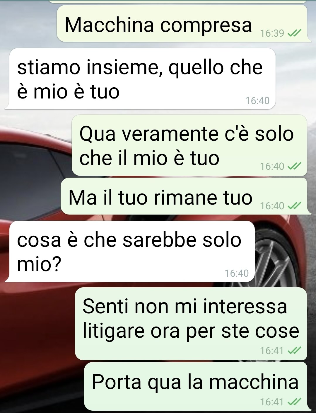Tap 16:40 timestamp on the 'mio?' message
Viewport: 316px width, 413px height.
[237, 273]
